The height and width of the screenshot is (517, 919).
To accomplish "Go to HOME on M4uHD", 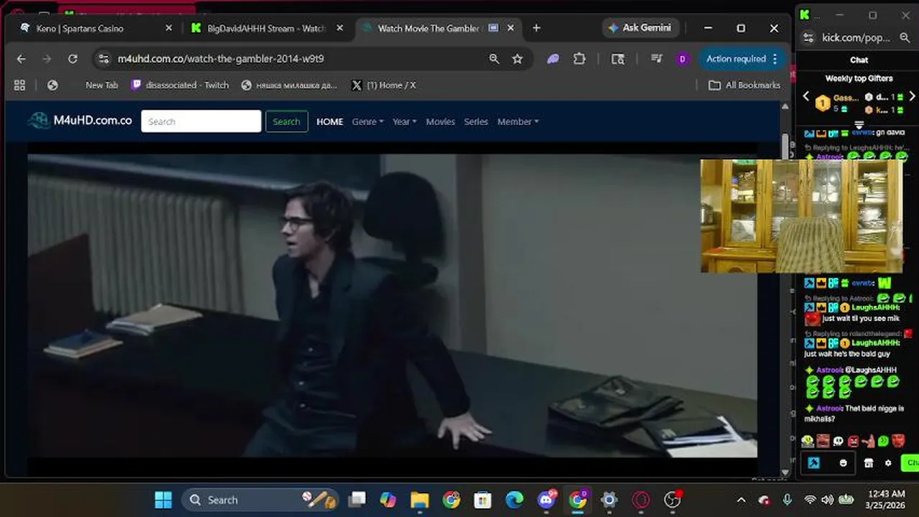I will tap(330, 121).
